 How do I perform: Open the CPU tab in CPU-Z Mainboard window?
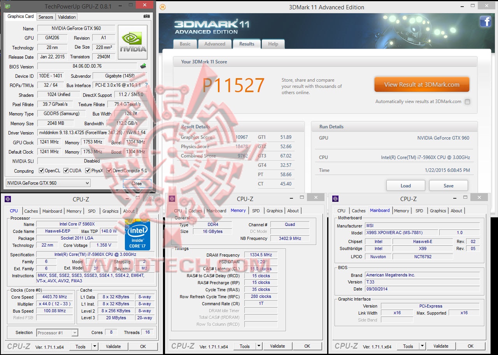[x=341, y=211]
